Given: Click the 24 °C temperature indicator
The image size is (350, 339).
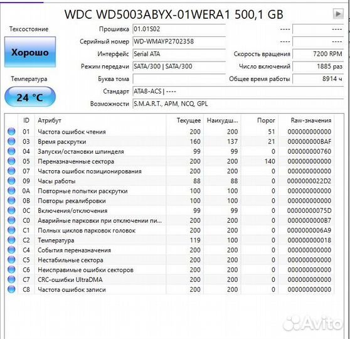Looking at the screenshot, I should click(30, 97).
